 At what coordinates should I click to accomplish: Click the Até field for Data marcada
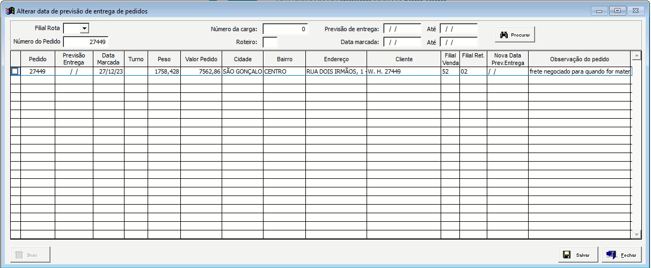coord(458,42)
